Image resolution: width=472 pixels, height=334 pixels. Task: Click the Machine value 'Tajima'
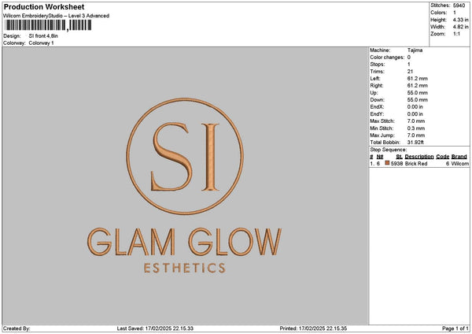coord(415,50)
